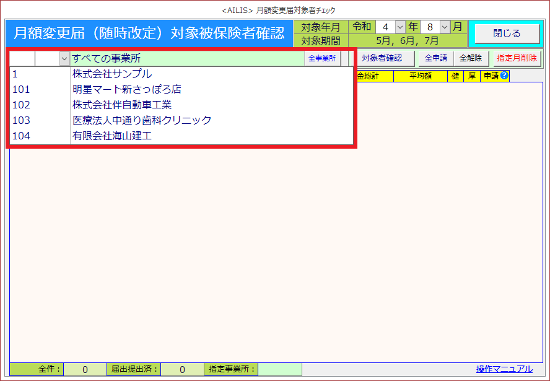
Task: Open the 操作マニュアル link
Action: 504,369
